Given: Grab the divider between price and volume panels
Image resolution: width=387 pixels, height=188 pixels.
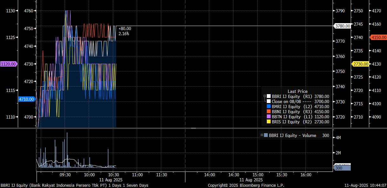Looking at the screenshot, I should coord(193,128).
